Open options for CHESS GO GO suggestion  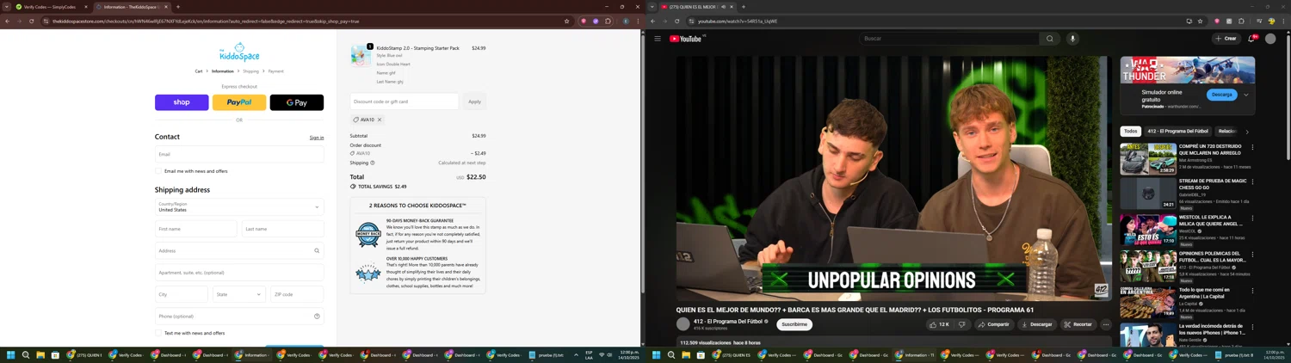click(x=1252, y=182)
